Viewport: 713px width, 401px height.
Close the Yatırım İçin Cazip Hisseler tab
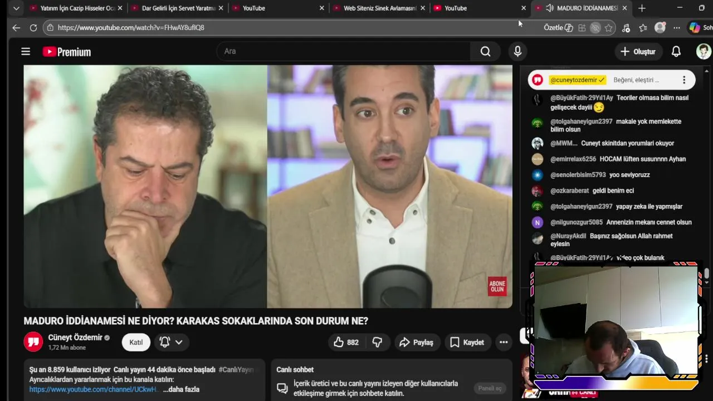[119, 8]
